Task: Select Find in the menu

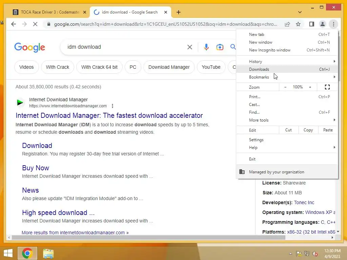Action: coord(287,112)
